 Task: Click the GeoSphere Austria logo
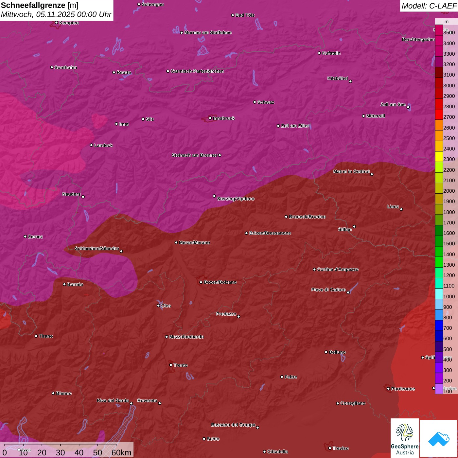pyautogui.click(x=405, y=438)
